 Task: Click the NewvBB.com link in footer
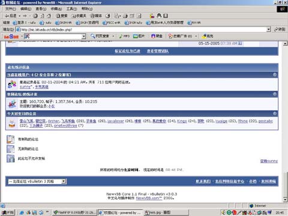pyautogui.click(x=149, y=198)
